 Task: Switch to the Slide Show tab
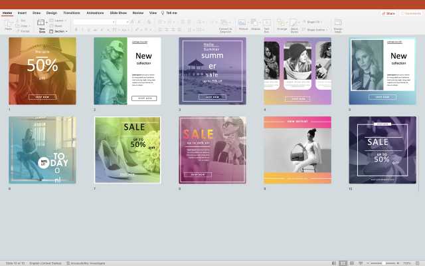click(118, 13)
